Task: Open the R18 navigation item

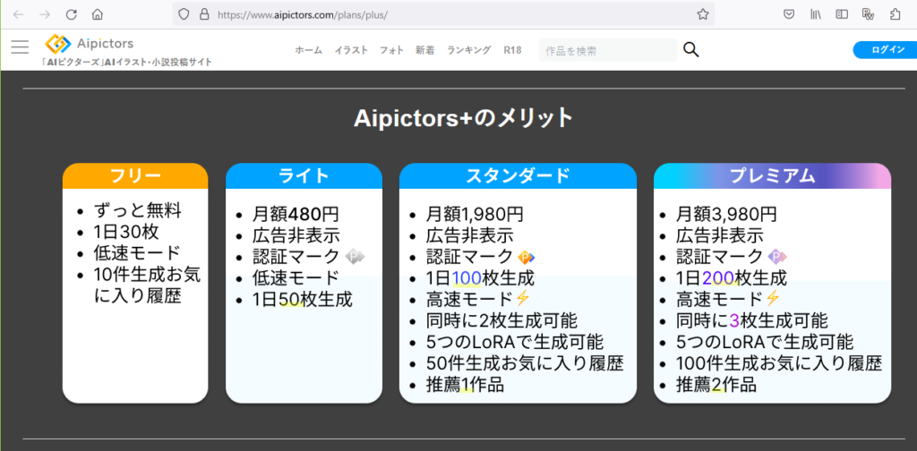Action: [512, 50]
